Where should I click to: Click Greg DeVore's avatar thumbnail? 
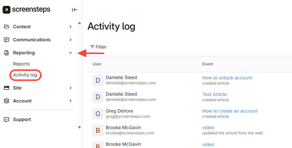pos(98,114)
